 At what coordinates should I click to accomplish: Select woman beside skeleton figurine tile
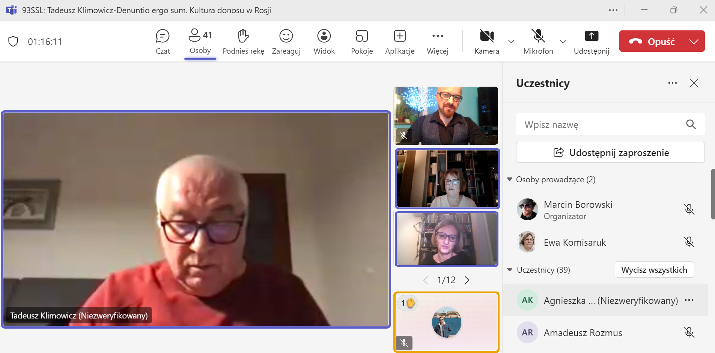447,239
